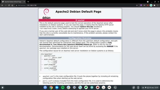
Task: Open the teal gear app on the shelf
Action: coord(92,87)
